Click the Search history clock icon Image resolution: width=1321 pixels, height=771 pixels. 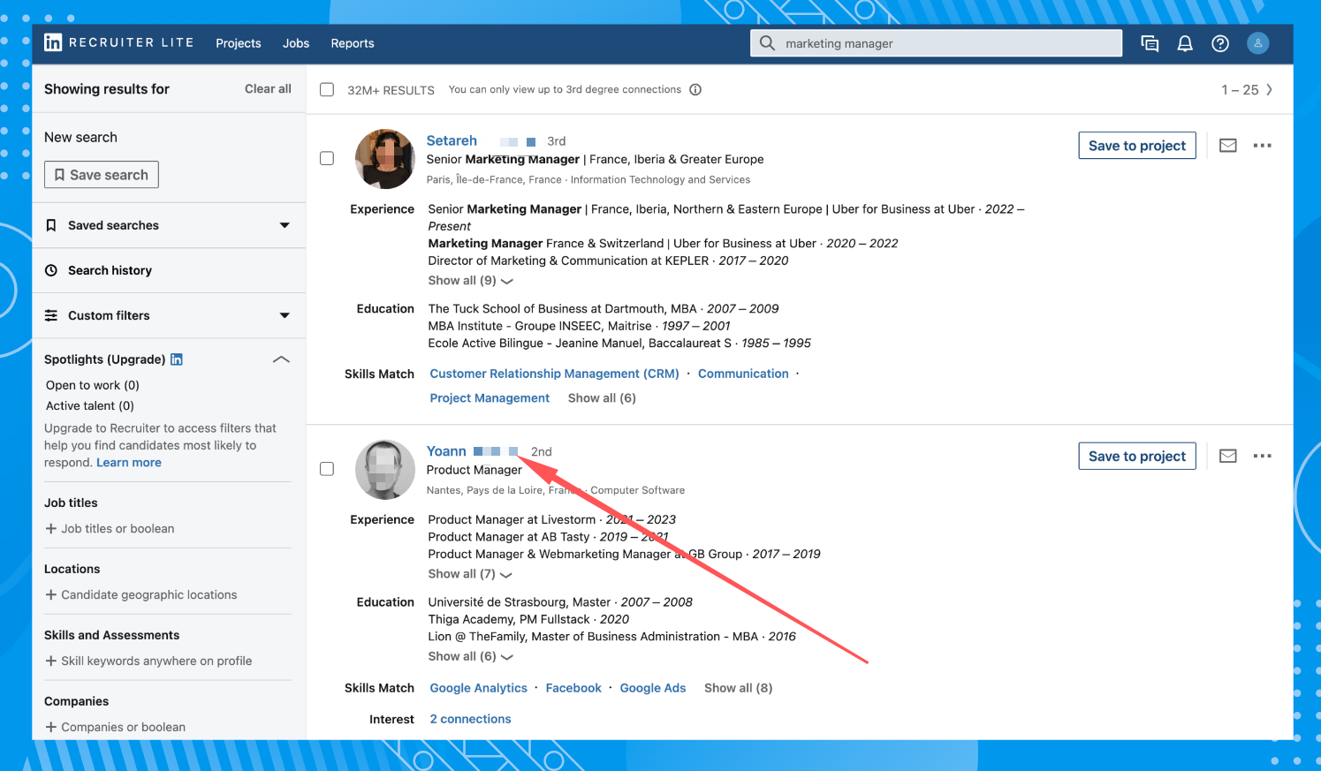pyautogui.click(x=51, y=270)
